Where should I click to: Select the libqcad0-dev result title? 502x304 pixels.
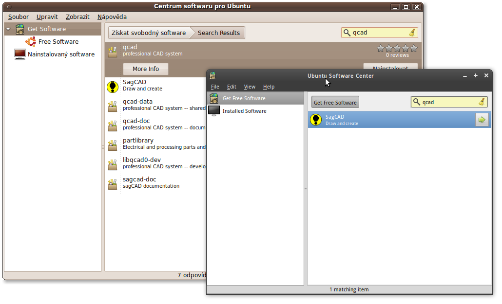pyautogui.click(x=142, y=160)
